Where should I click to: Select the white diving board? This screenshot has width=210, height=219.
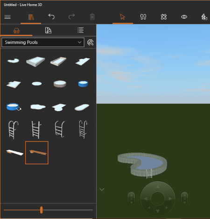pyautogui.click(x=14, y=153)
